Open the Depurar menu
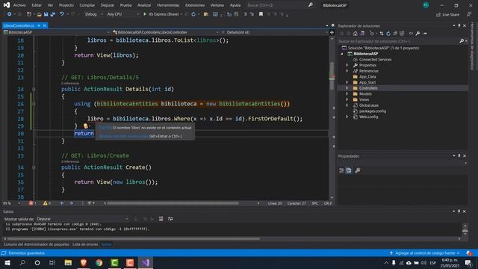The image size is (478, 269). pyautogui.click(x=108, y=5)
